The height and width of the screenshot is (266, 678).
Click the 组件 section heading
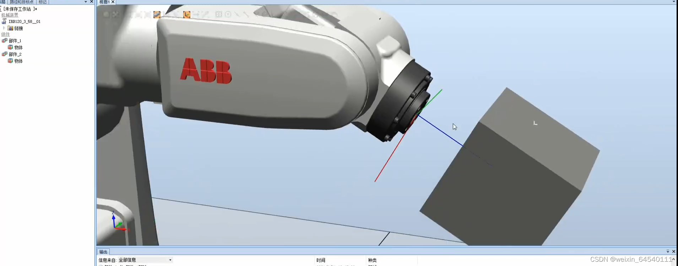click(5, 34)
